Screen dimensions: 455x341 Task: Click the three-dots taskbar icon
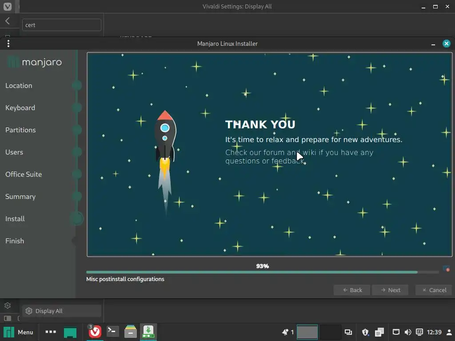pyautogui.click(x=51, y=332)
